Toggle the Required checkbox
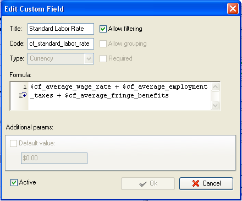 (103, 58)
